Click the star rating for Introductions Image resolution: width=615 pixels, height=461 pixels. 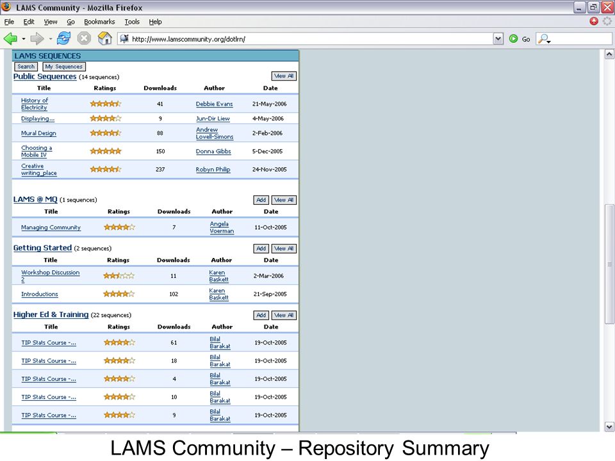pos(119,294)
